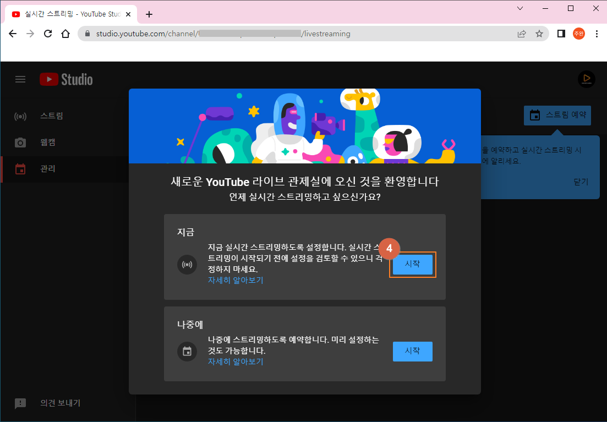Screen dimensions: 607x422
Task: Open the tab search chevron
Action: tap(520, 8)
